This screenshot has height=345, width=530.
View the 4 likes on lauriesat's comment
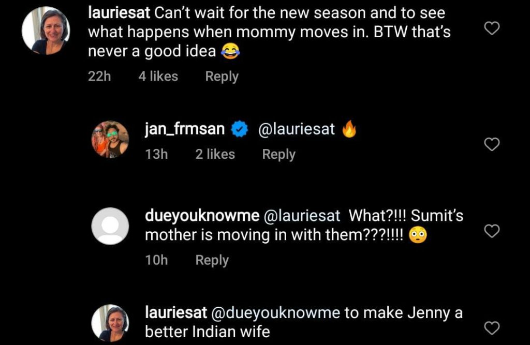coord(158,77)
